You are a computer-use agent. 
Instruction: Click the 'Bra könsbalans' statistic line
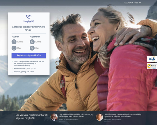point(25,69)
